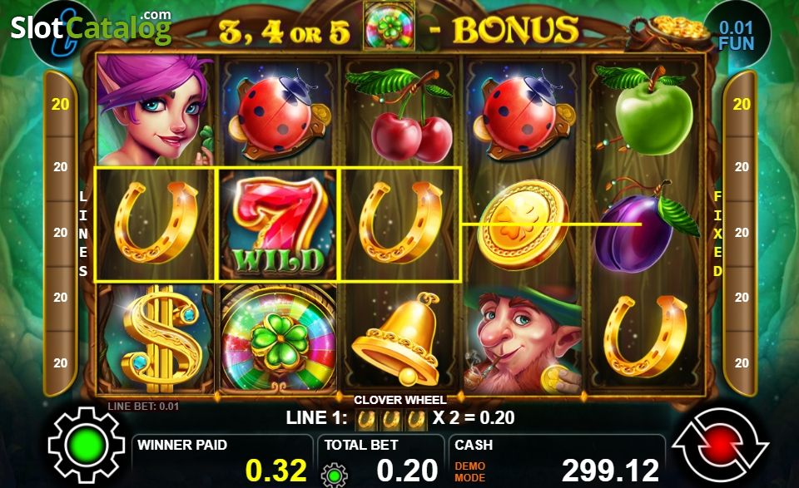Click small gear beside Total Bet
The width and height of the screenshot is (799, 488).
pyautogui.click(x=335, y=476)
